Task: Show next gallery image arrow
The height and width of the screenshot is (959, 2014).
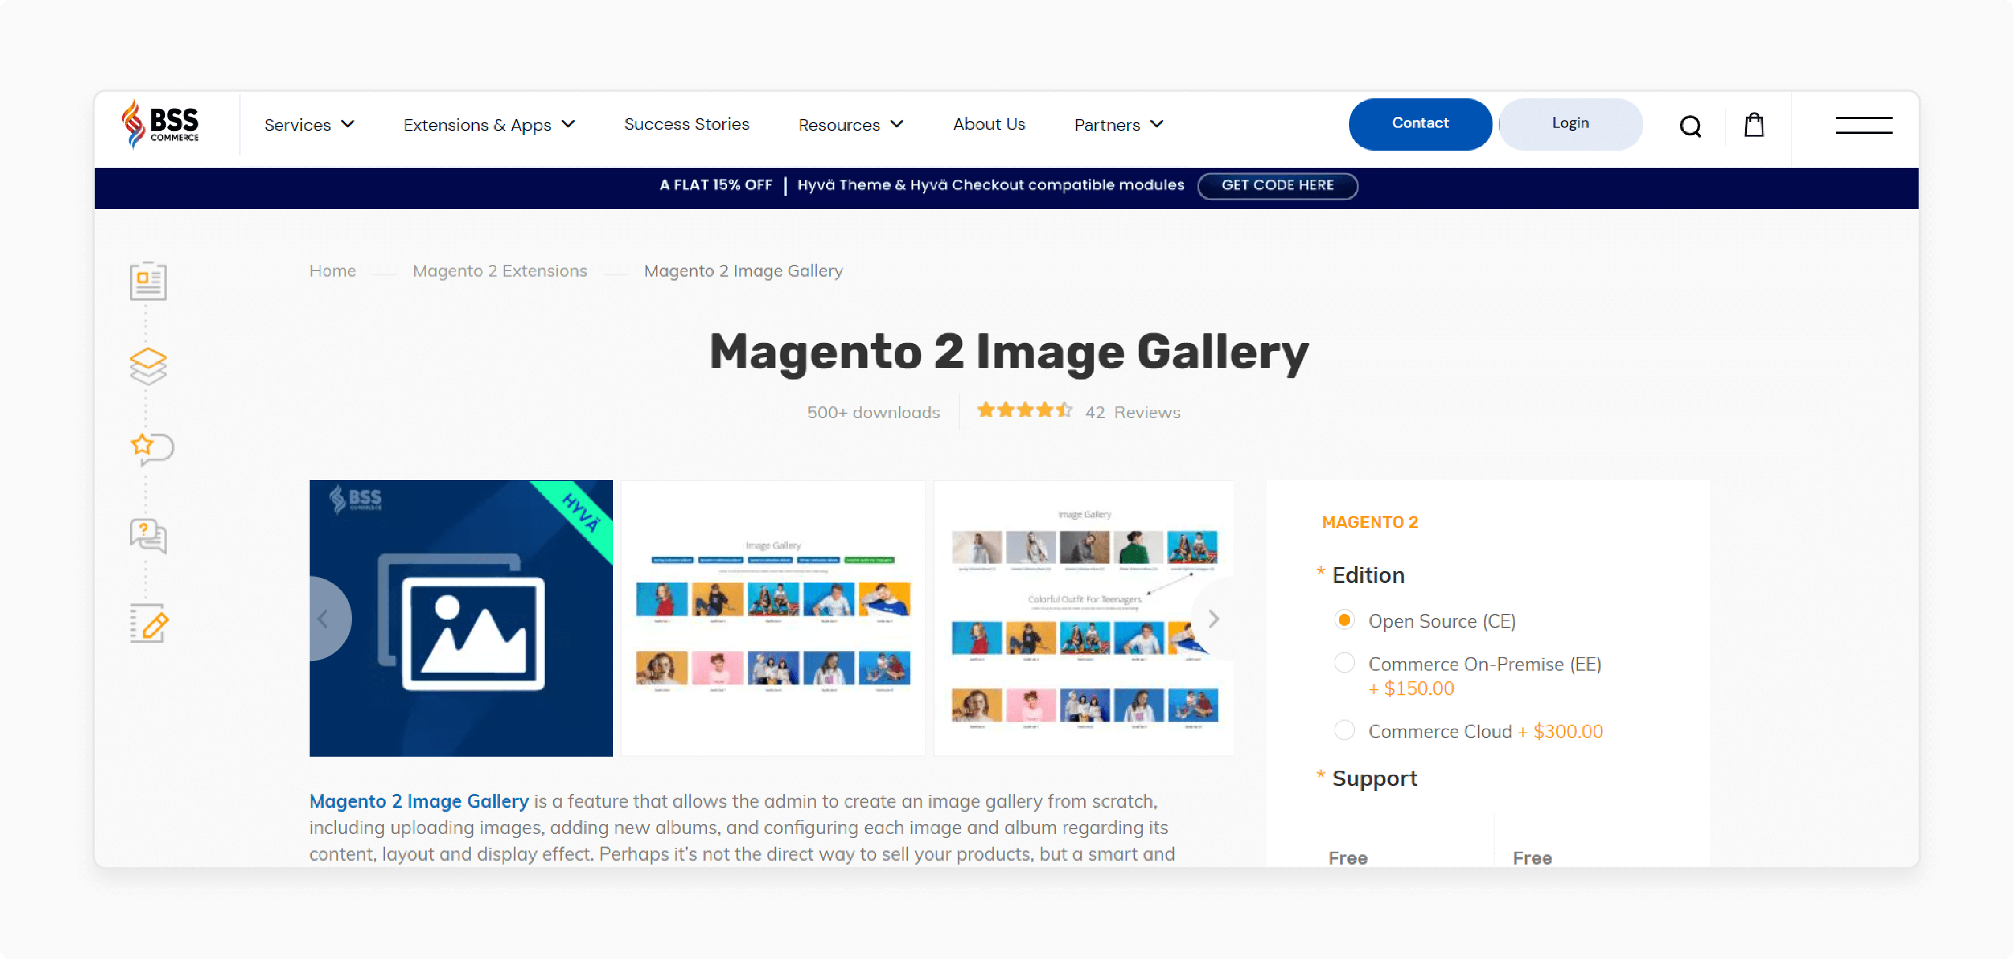Action: tap(1213, 619)
